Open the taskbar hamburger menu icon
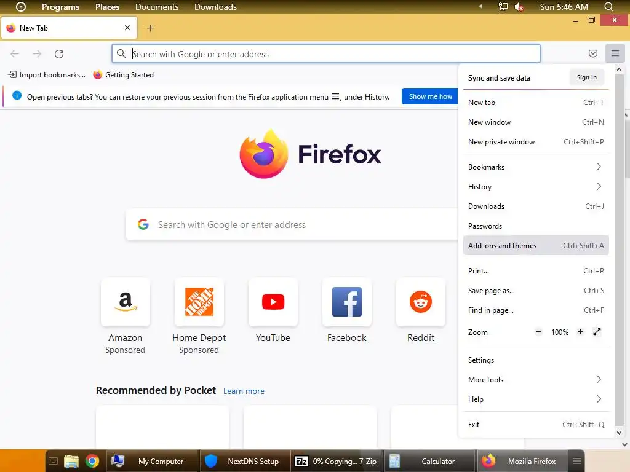Screen dimensions: 630x472 coord(577,461)
